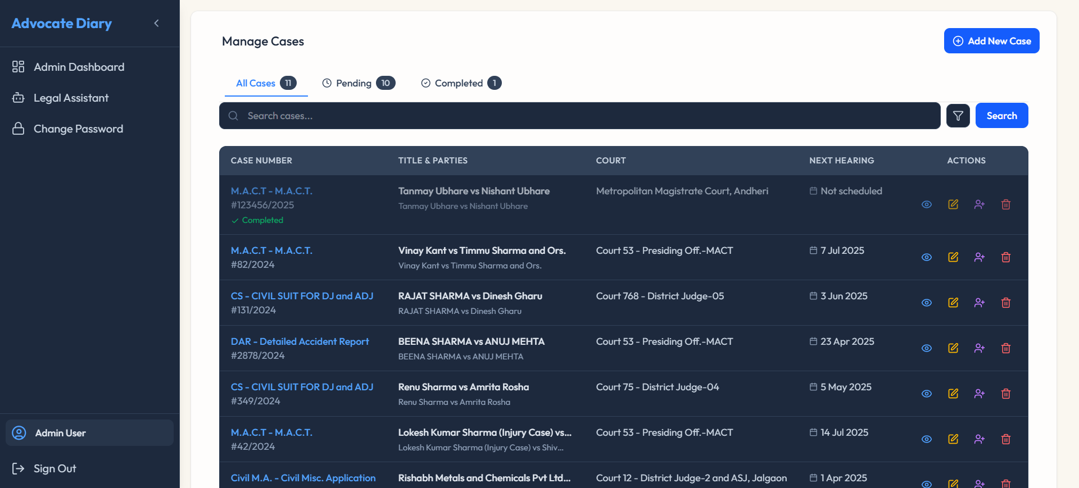Focus the Search cases input field

pyautogui.click(x=580, y=116)
